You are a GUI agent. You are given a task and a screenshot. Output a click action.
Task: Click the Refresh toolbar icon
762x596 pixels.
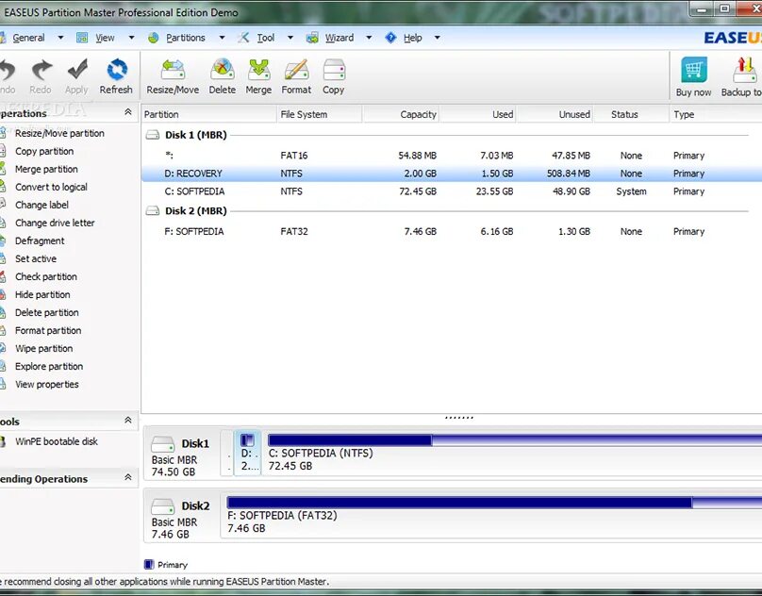[117, 70]
